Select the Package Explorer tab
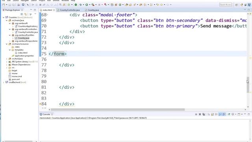Image resolution: width=252 pixels, height=142 pixels. [13, 10]
